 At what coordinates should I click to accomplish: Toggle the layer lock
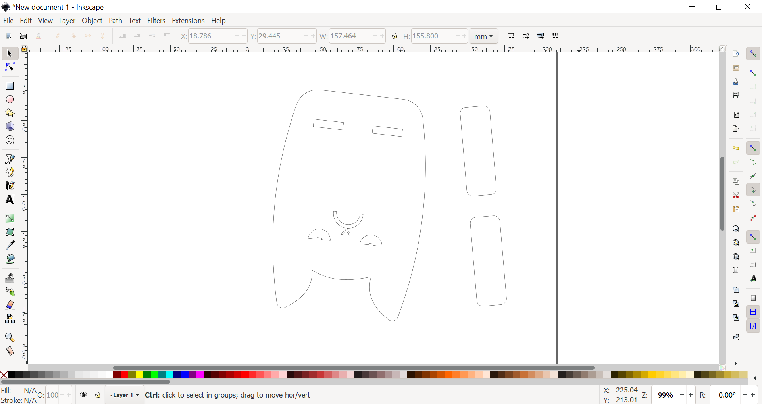point(98,395)
